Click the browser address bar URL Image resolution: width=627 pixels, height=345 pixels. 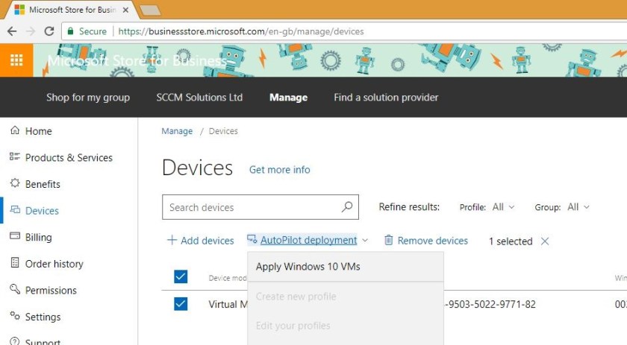tap(240, 31)
